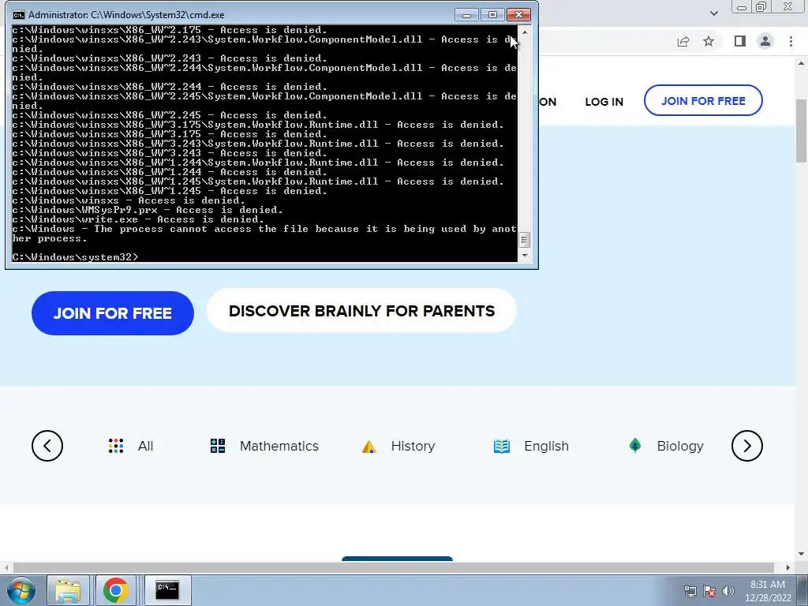The image size is (808, 606).
Task: Open the Action Center flag icon
Action: tap(709, 591)
